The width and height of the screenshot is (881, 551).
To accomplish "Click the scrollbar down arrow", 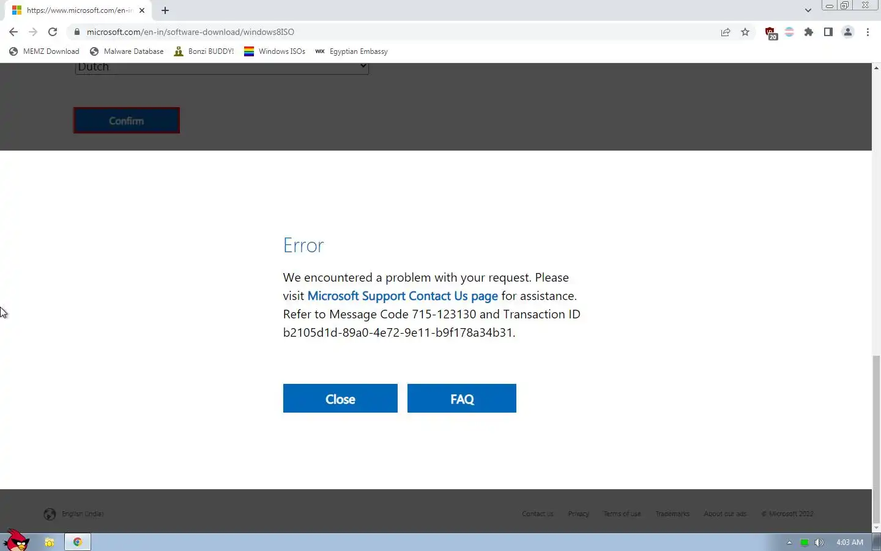I will (x=876, y=528).
